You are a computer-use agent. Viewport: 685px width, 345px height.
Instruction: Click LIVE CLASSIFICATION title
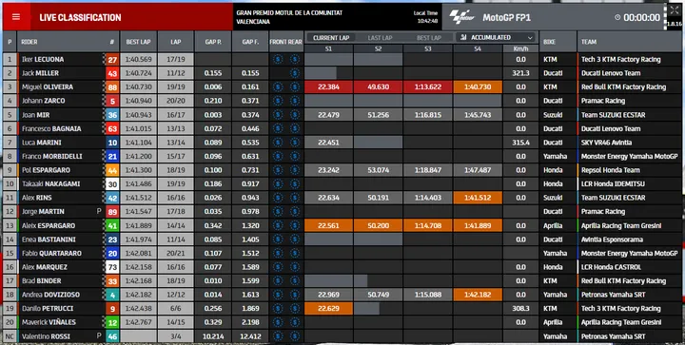80,17
